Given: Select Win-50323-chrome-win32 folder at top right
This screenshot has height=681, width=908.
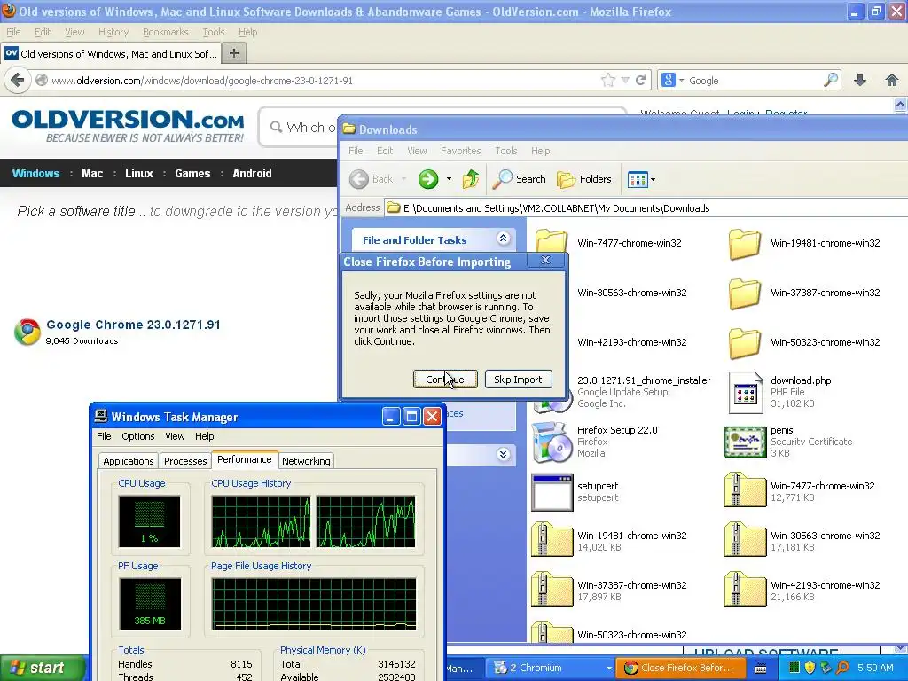Looking at the screenshot, I should [745, 343].
